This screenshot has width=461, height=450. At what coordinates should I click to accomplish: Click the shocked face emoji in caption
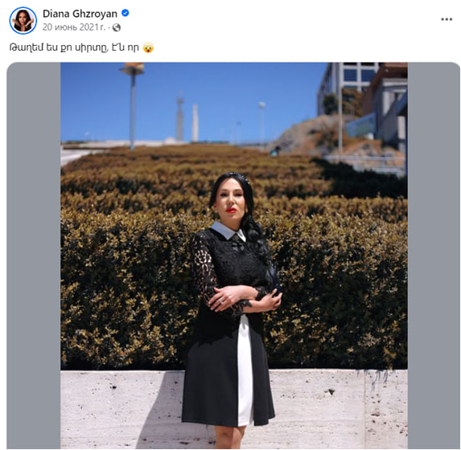(148, 47)
